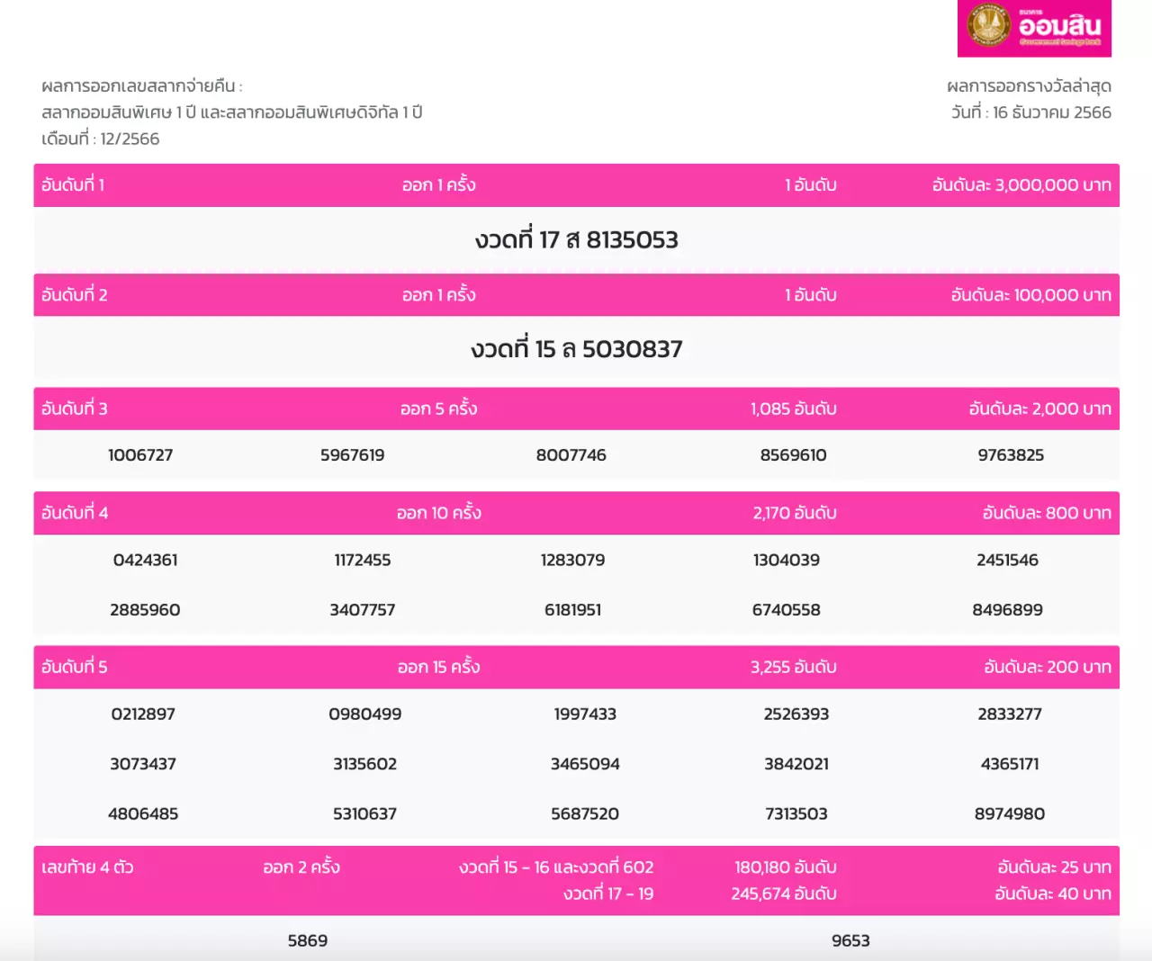Select fifth prize number 4365171
1152x961 pixels.
(x=1010, y=764)
